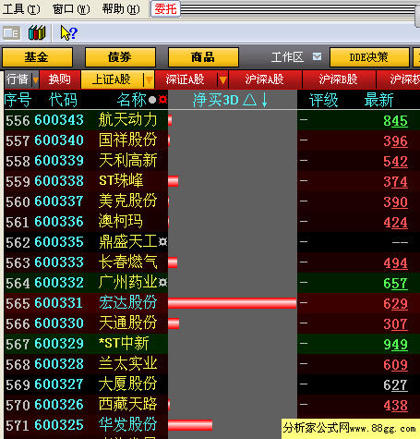
Task: Select the ST珠峰 stock name
Action: point(121,181)
